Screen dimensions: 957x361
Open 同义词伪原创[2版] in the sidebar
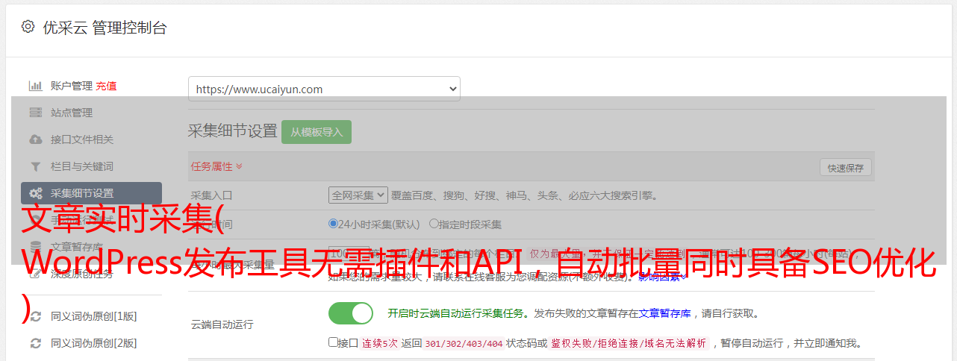tap(93, 343)
